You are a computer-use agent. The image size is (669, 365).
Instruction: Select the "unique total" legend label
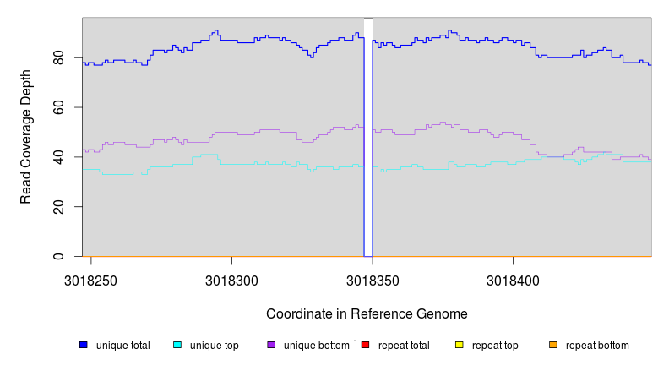tap(123, 346)
